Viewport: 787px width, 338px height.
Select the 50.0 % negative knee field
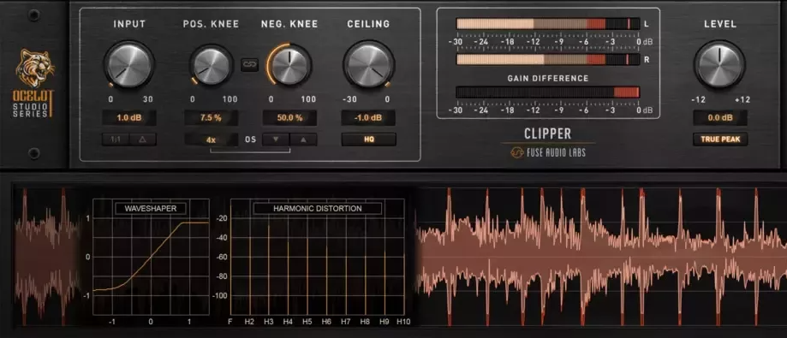click(x=289, y=118)
